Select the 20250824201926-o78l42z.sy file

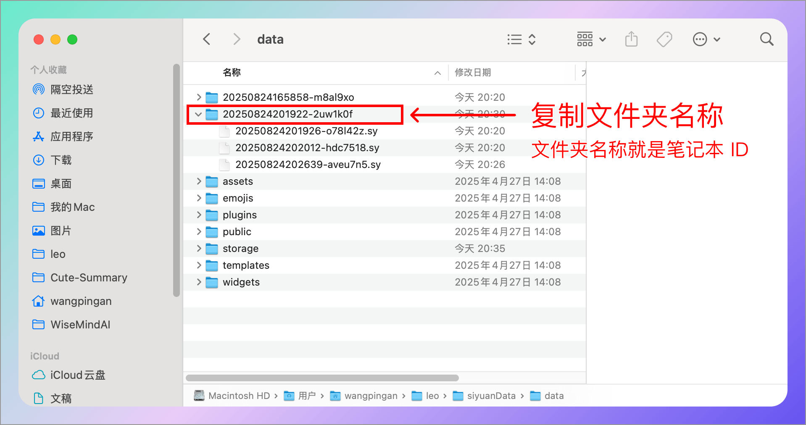pyautogui.click(x=306, y=131)
